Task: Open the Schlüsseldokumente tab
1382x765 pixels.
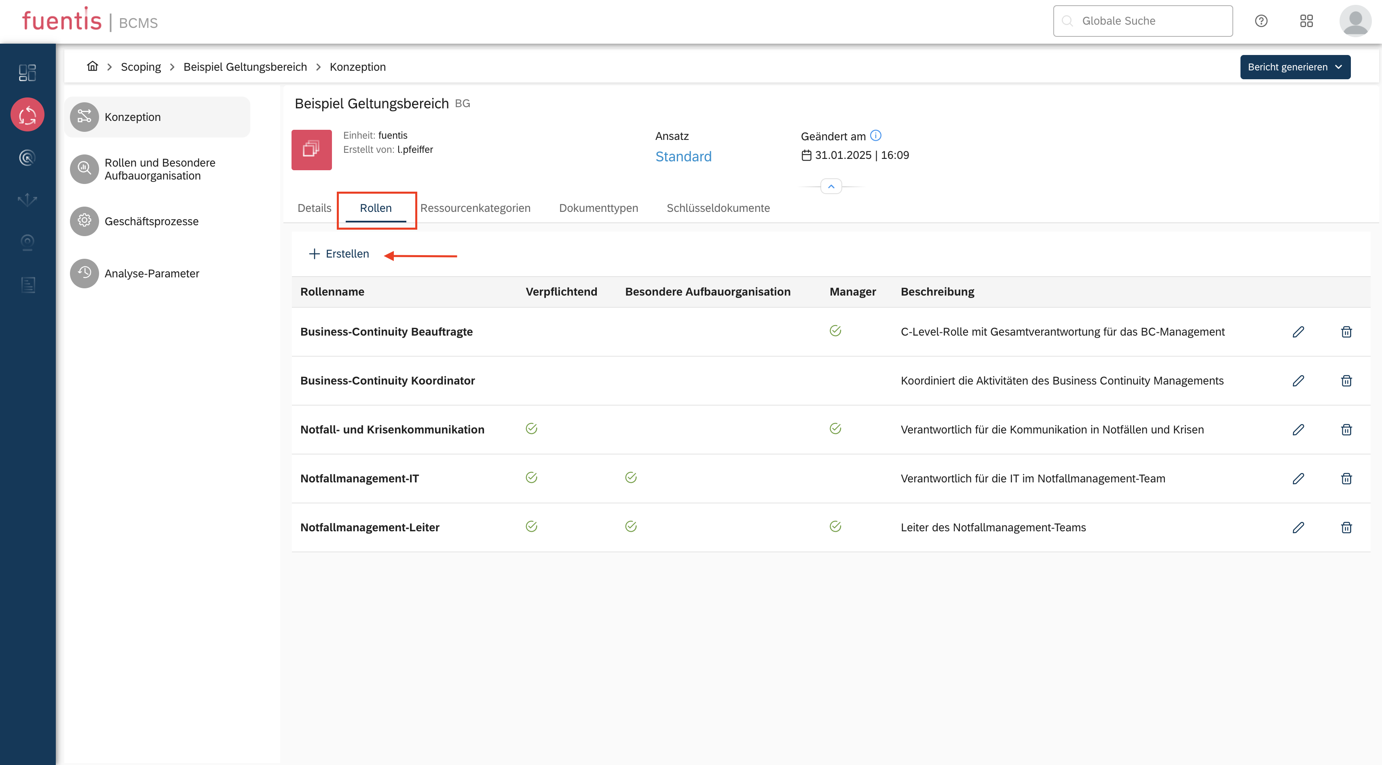Action: (718, 208)
